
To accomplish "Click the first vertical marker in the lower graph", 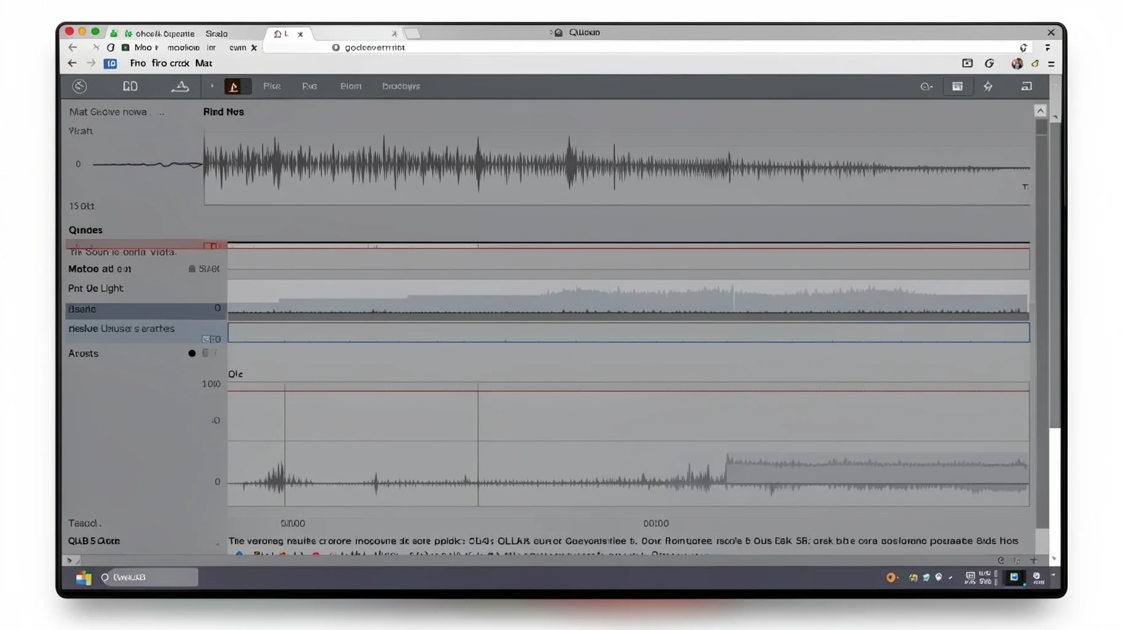I will pyautogui.click(x=285, y=444).
